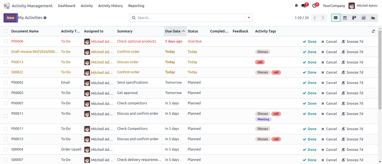
Task: Open the Mitchell Admin user menu
Action: tap(363, 6)
